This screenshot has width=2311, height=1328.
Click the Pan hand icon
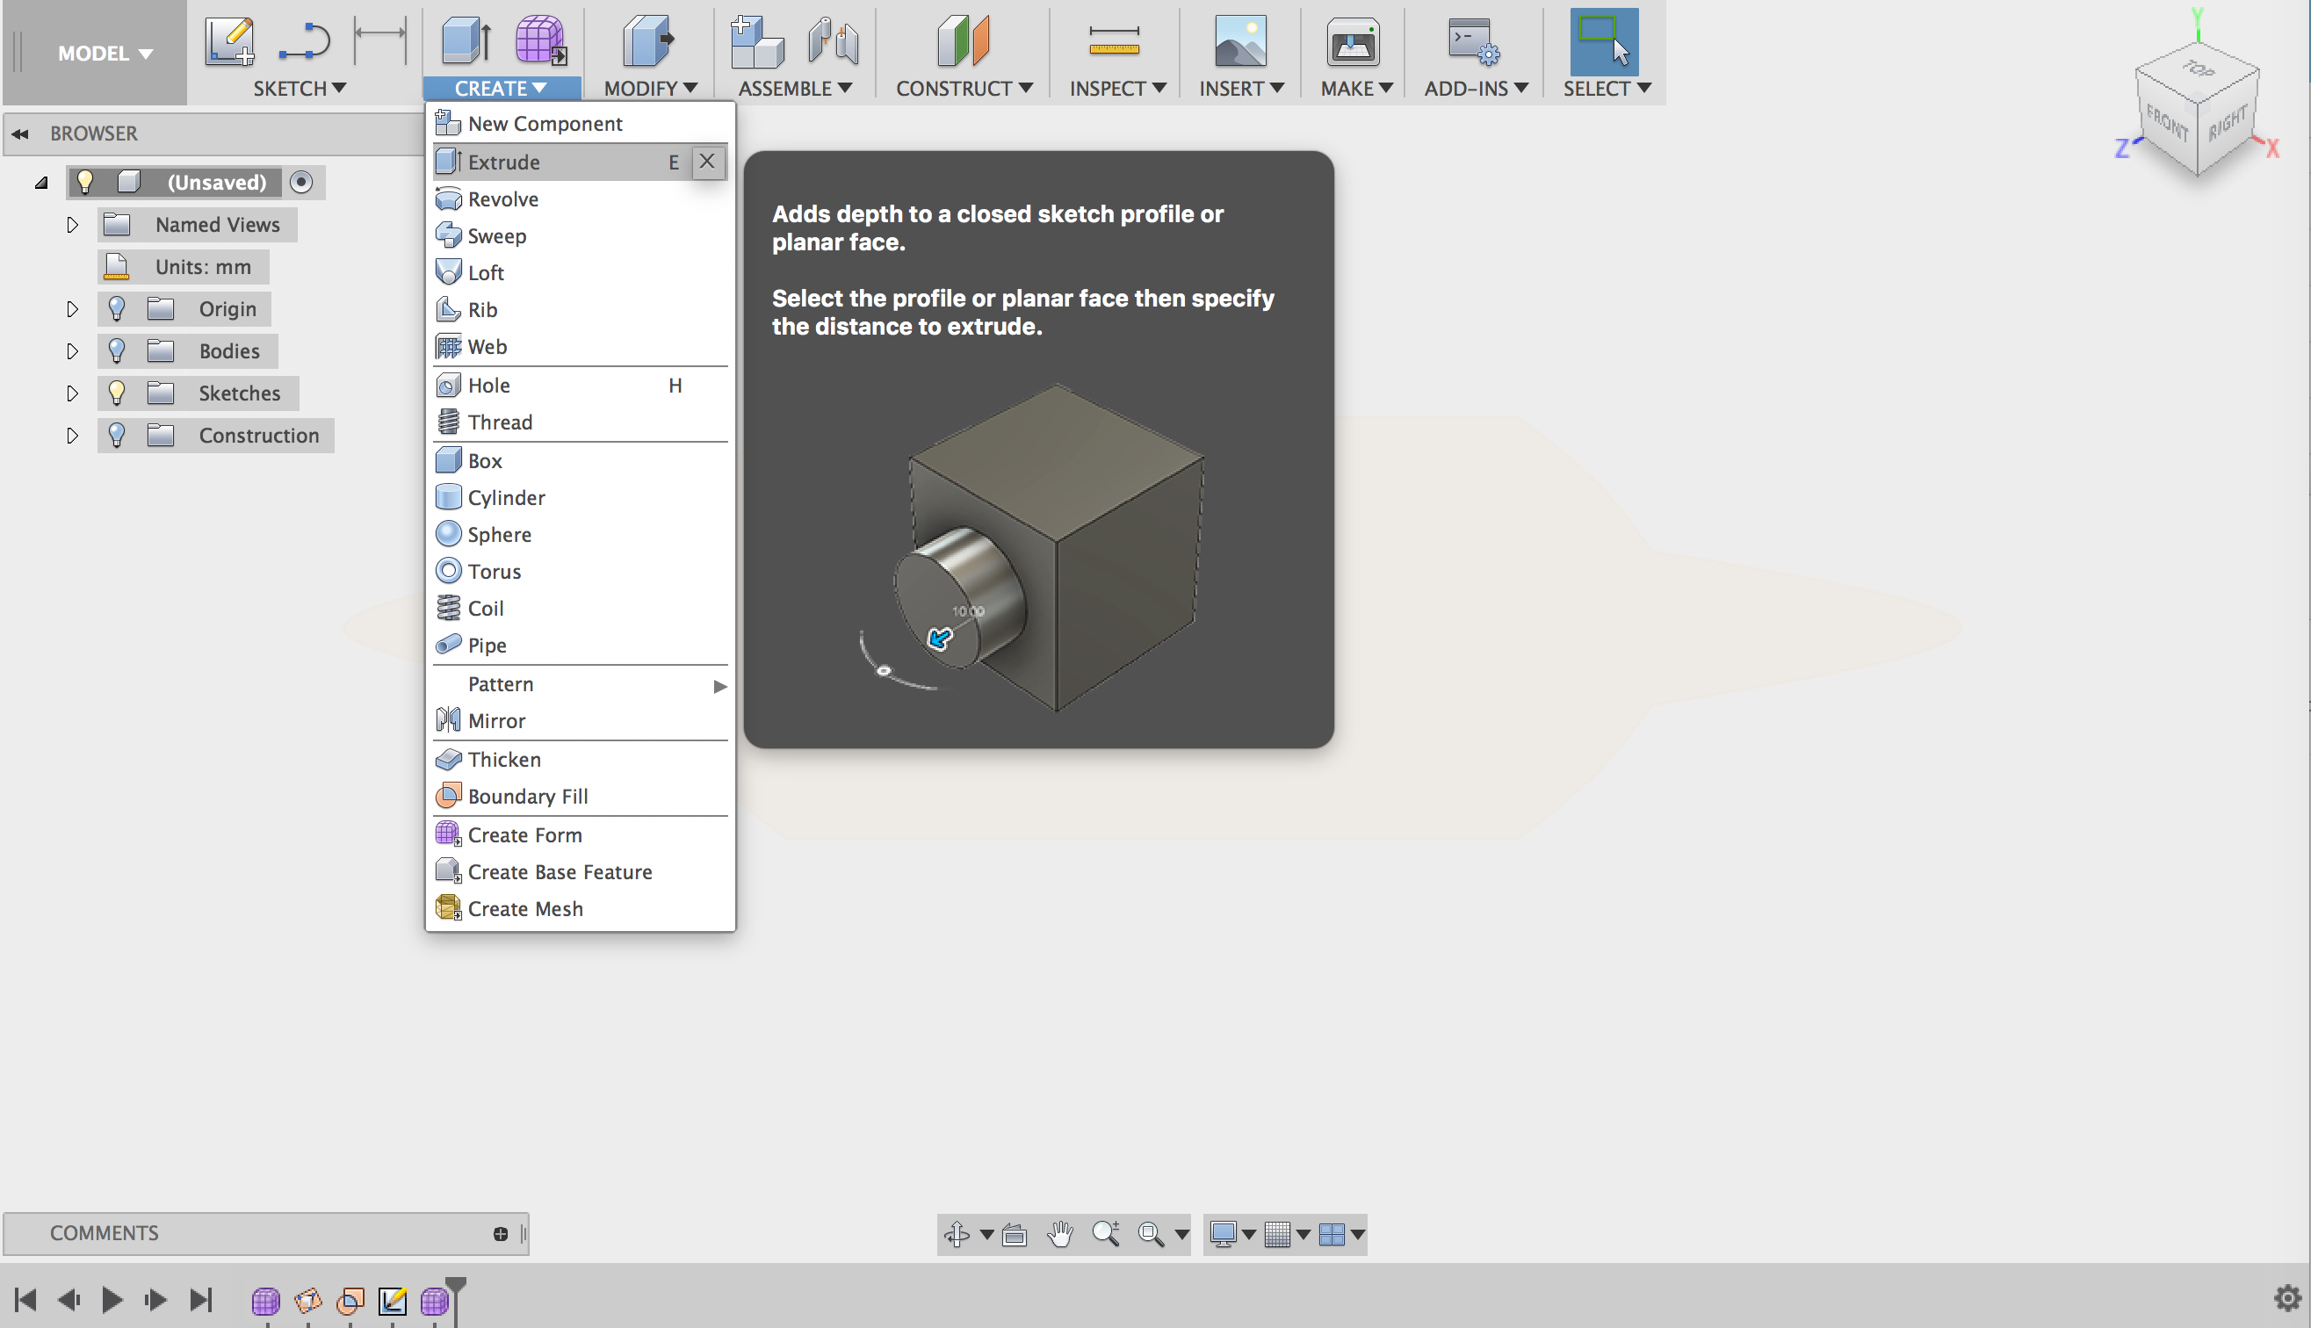pos(1059,1234)
